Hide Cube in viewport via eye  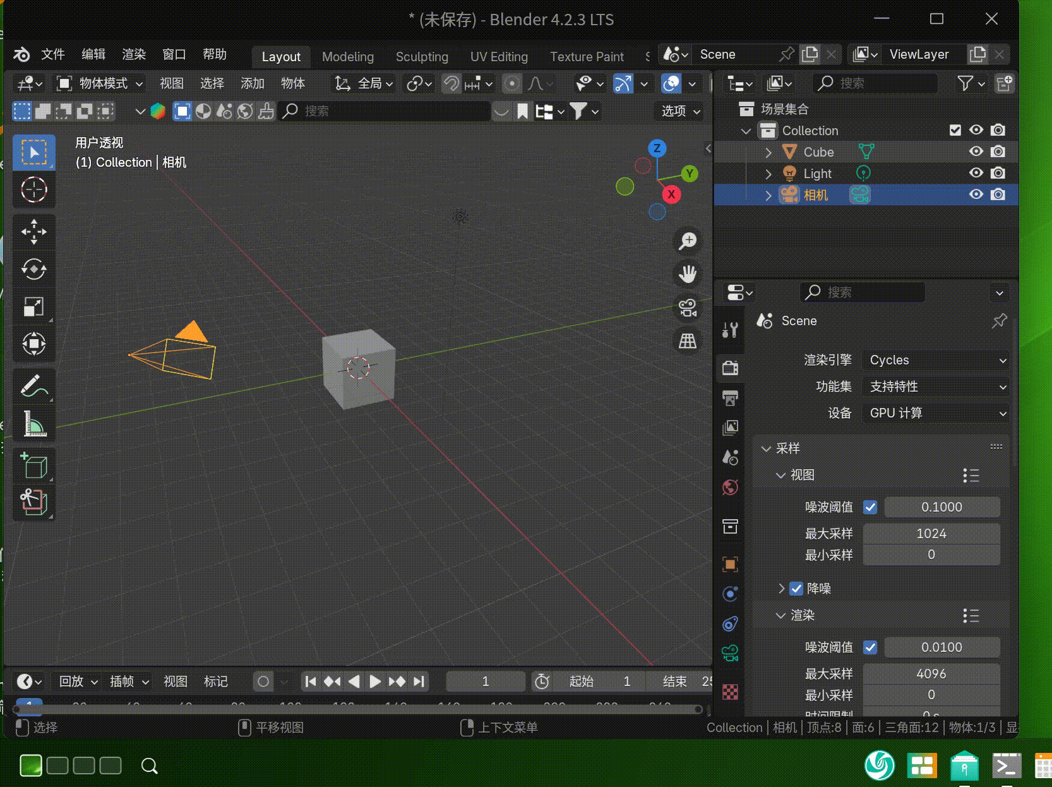click(976, 152)
